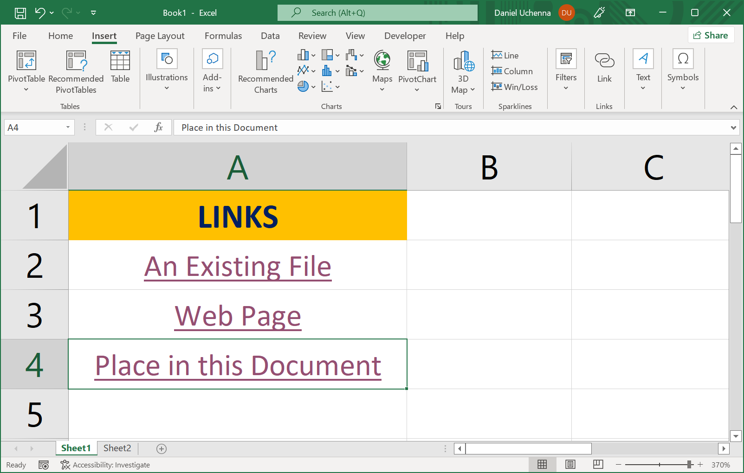Switch to Sheet2
The width and height of the screenshot is (744, 473).
(x=117, y=448)
